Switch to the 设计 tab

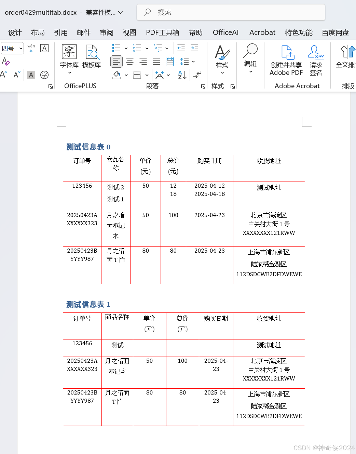tap(15, 32)
